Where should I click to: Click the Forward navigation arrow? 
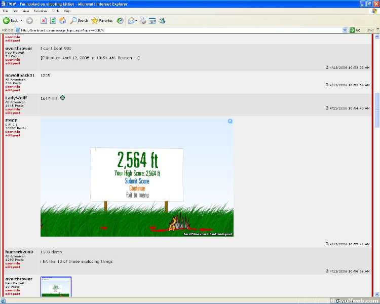(x=29, y=21)
